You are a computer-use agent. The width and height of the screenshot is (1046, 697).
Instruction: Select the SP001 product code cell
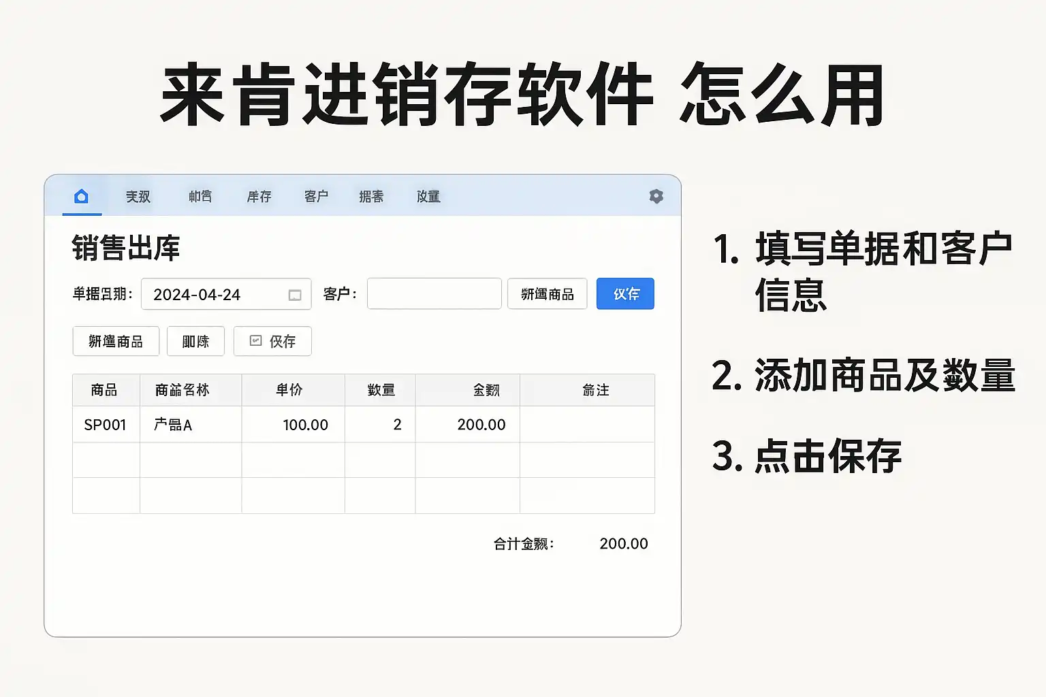(106, 425)
